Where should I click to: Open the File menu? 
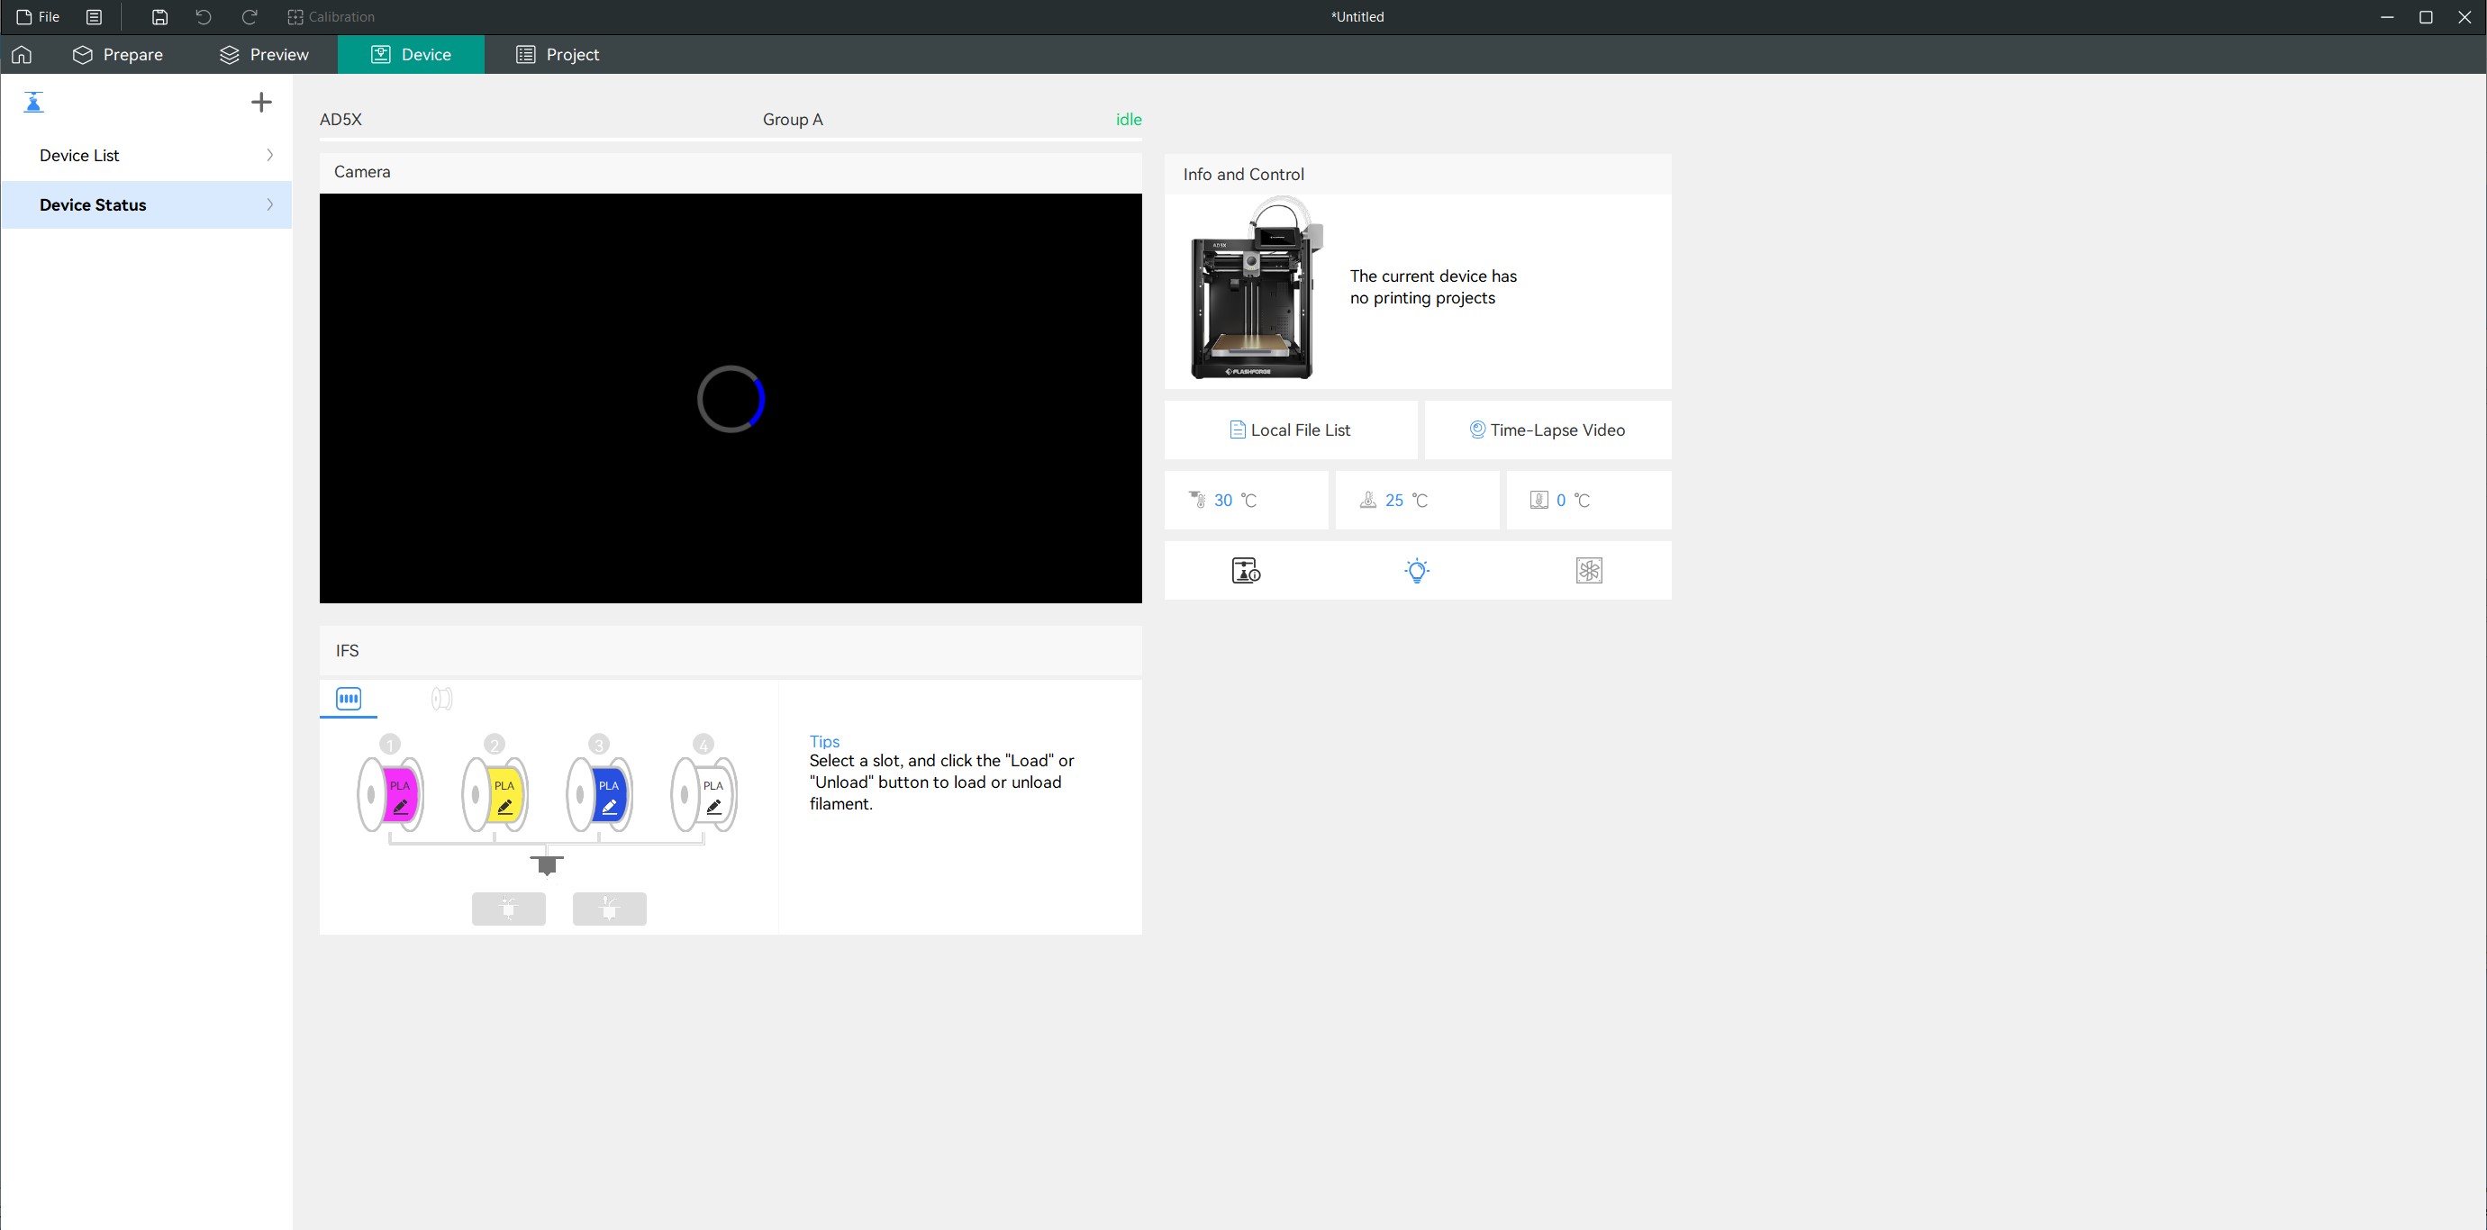click(39, 17)
